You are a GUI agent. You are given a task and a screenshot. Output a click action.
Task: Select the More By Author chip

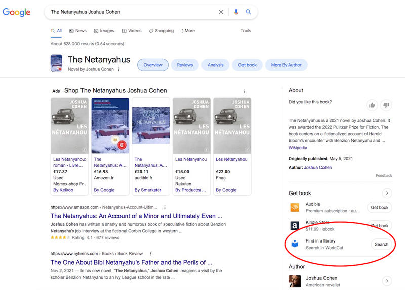286,65
